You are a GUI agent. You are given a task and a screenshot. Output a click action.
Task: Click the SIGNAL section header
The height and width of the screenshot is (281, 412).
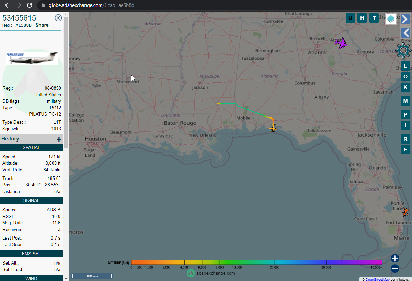(x=31, y=200)
